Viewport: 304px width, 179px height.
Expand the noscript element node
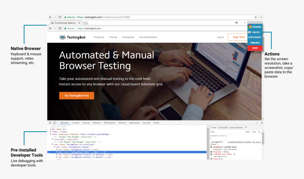53,139
